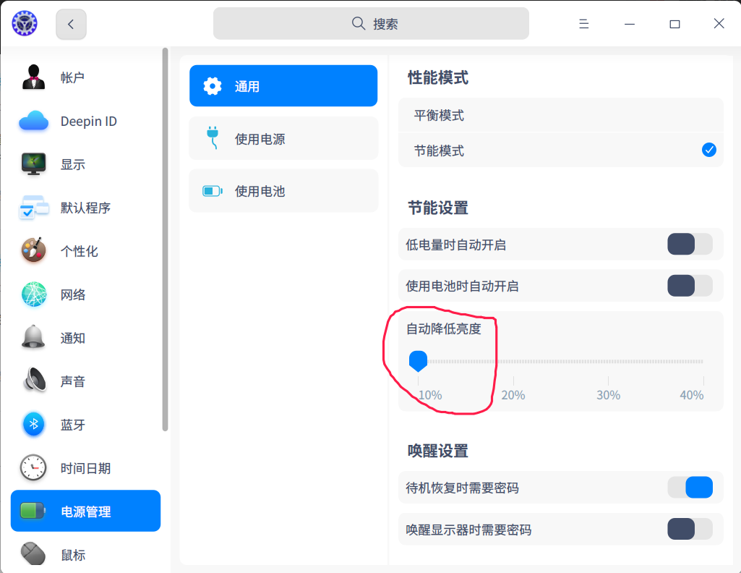
Task: Click the 电源管理 battery icon
Action: pyautogui.click(x=33, y=511)
